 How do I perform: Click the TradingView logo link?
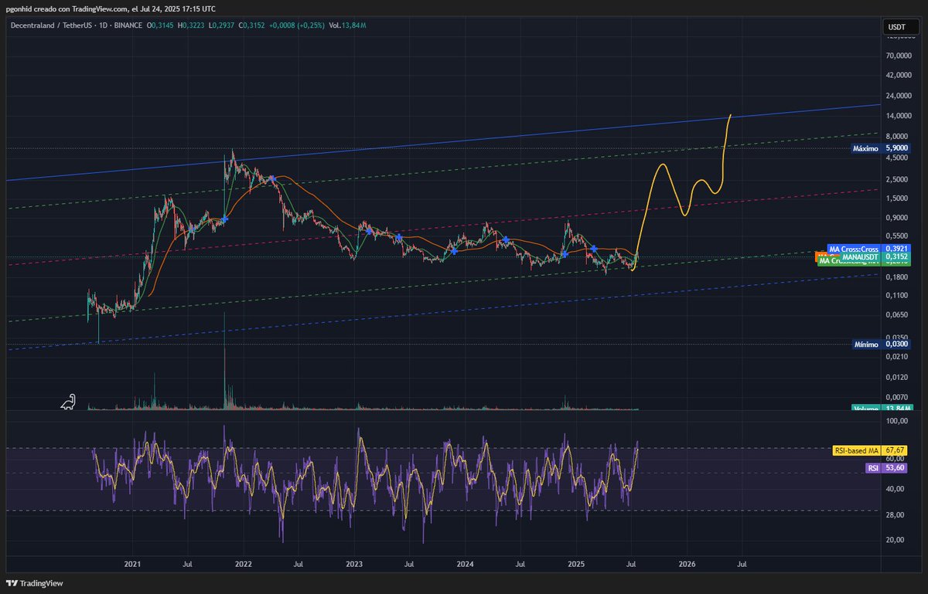coord(35,583)
